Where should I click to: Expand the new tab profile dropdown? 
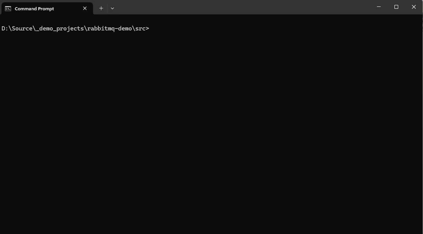(112, 8)
